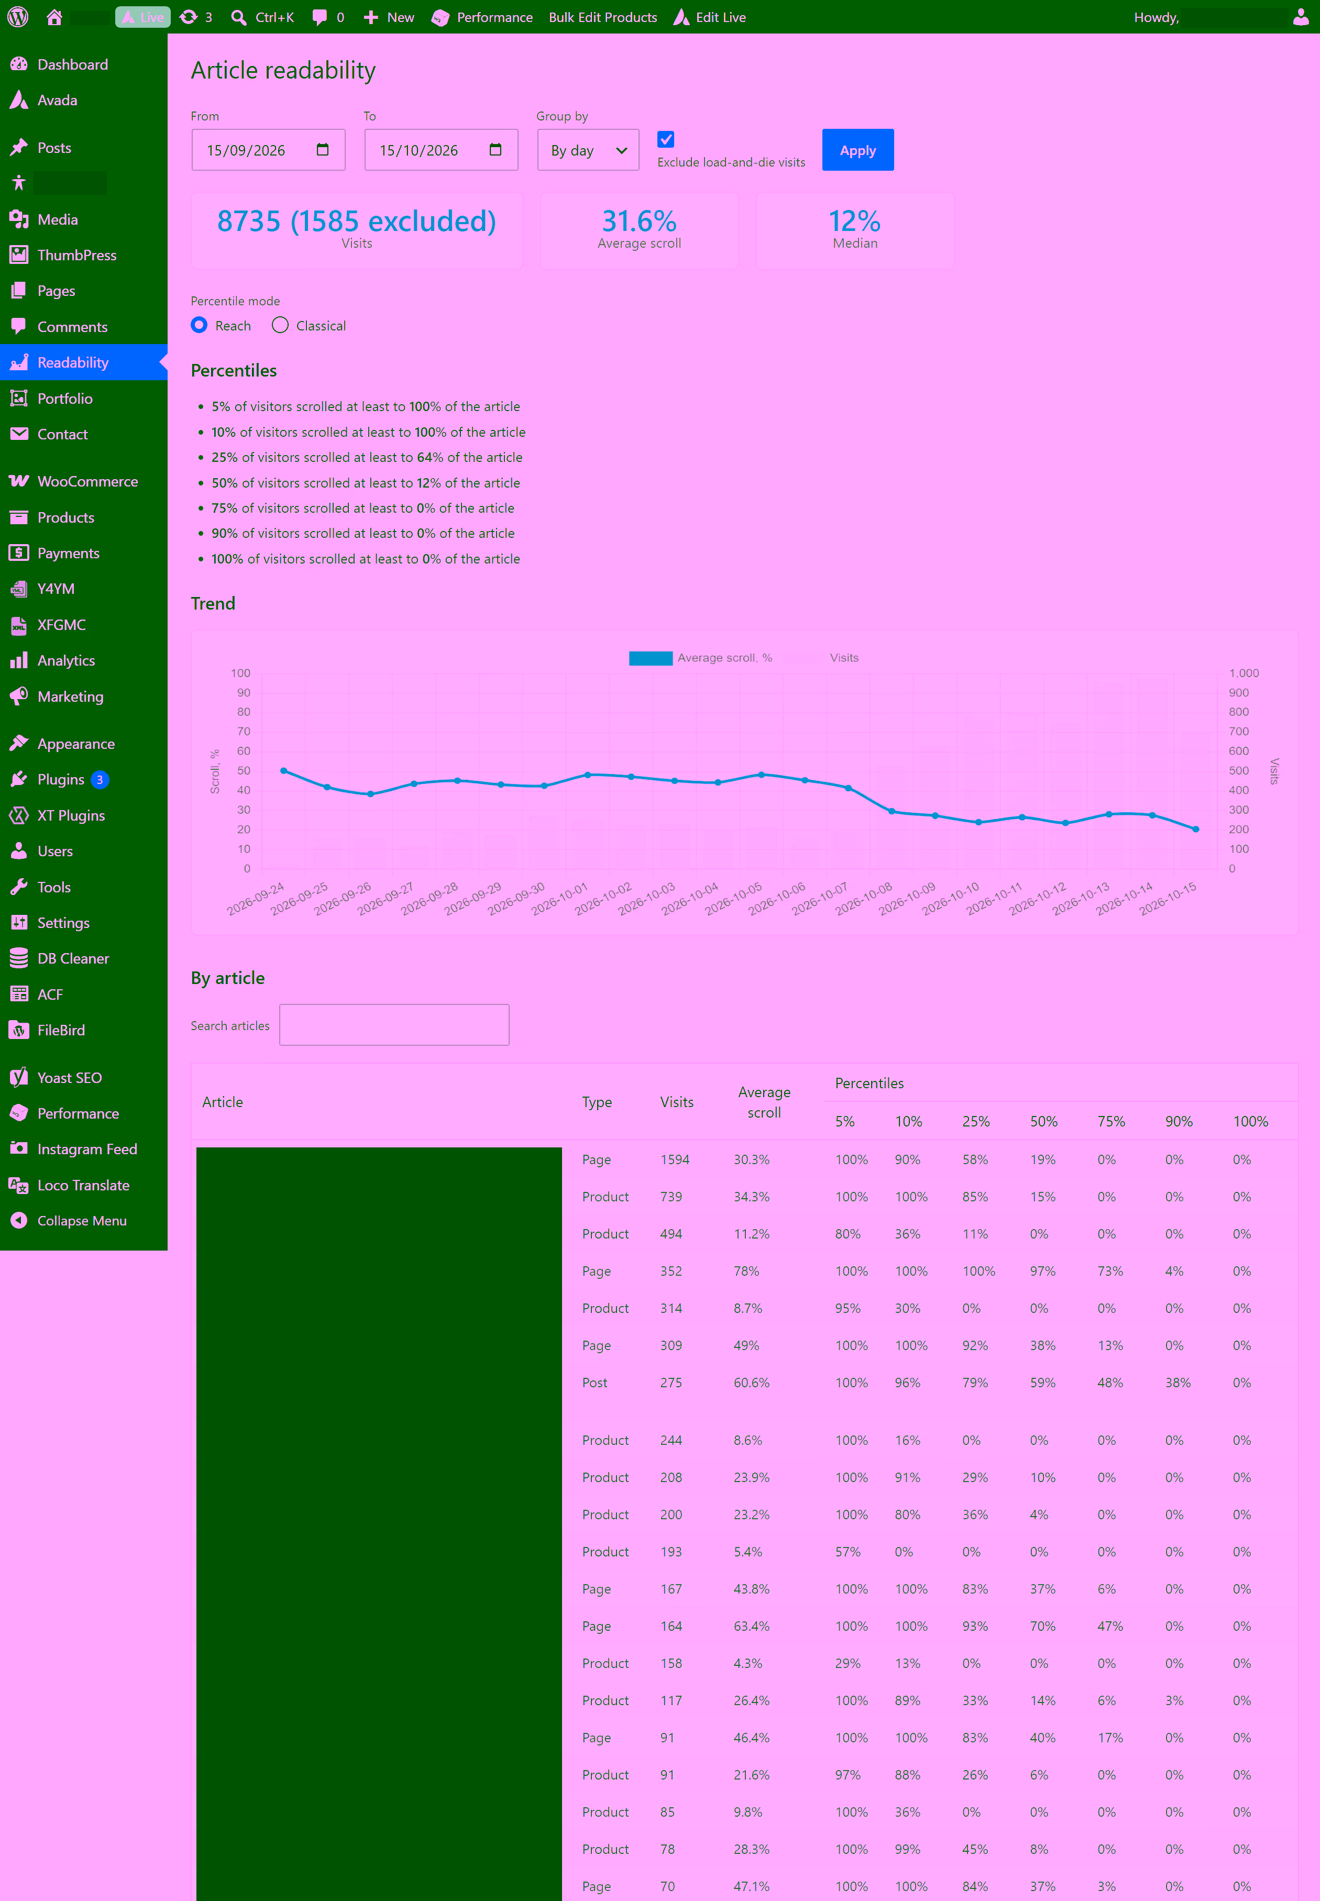Click the Visits column header
The height and width of the screenshot is (1901, 1320).
click(x=677, y=1101)
